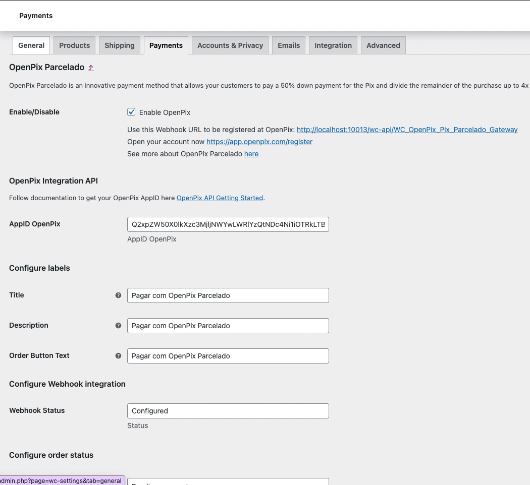
Task: Click the back arrow beside OpenPix Parcelado
Action: 91,68
